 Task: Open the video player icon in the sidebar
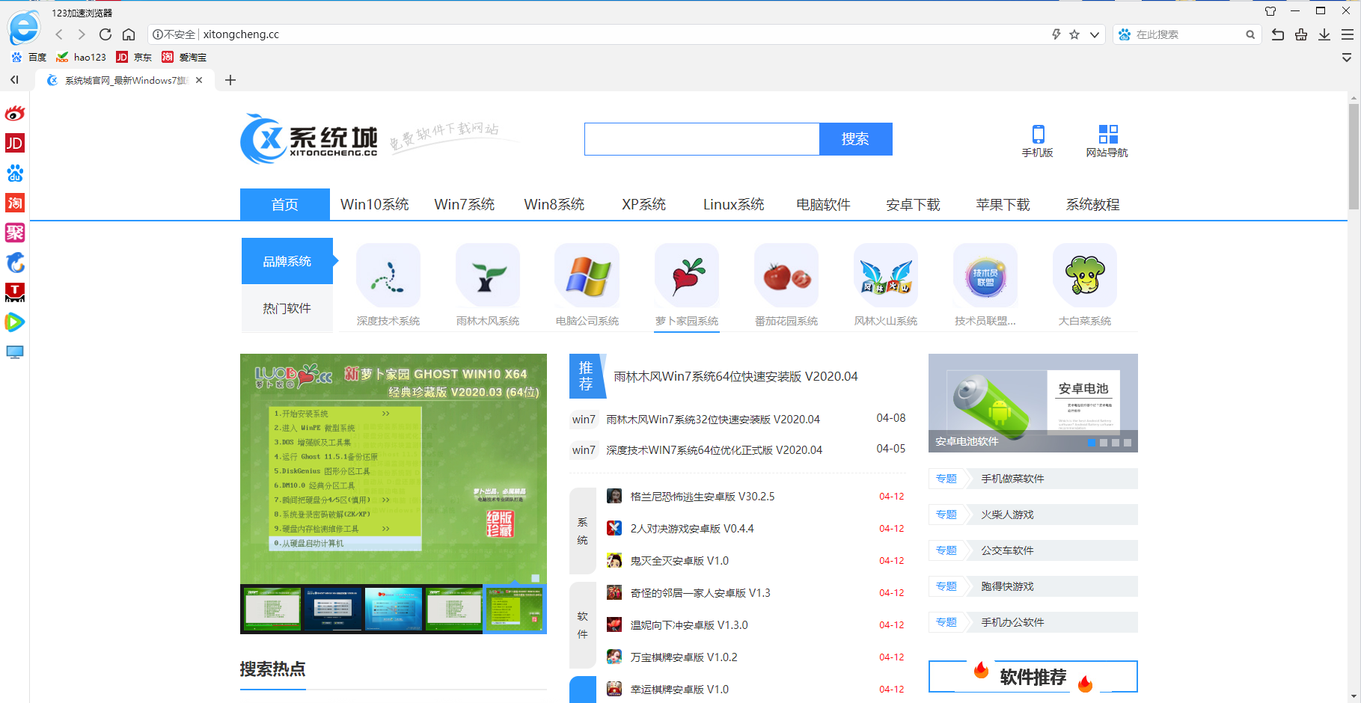[x=15, y=322]
